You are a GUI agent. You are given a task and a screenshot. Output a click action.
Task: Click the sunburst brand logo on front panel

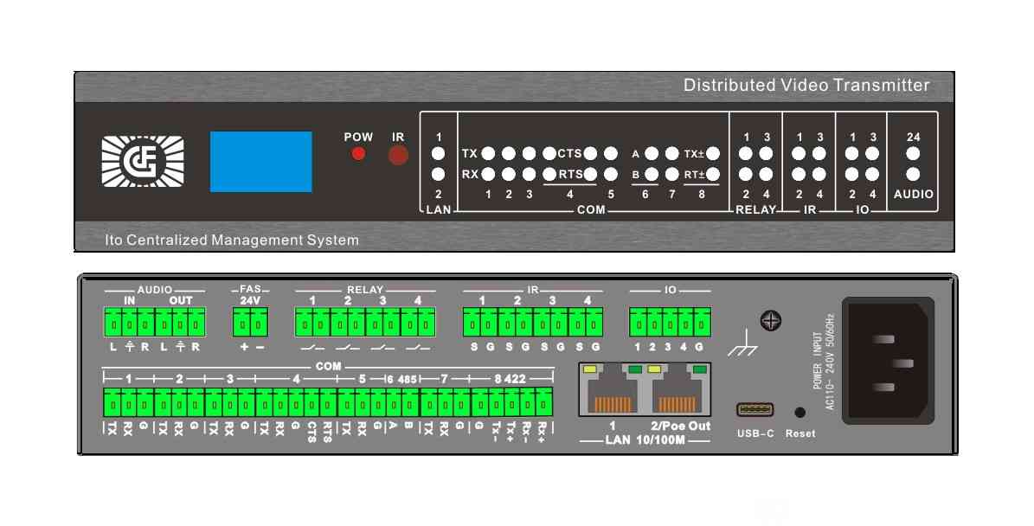143,161
